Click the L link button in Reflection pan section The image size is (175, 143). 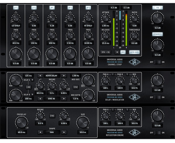113,110
